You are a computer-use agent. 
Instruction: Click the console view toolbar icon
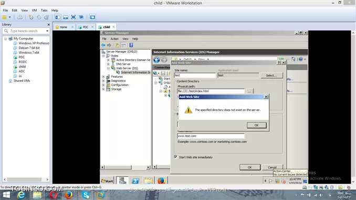(92, 17)
